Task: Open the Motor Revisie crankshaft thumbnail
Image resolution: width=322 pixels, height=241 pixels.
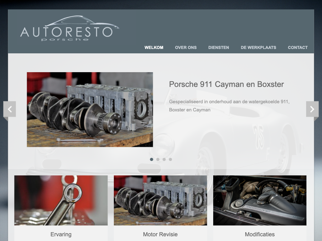Action: (160, 200)
